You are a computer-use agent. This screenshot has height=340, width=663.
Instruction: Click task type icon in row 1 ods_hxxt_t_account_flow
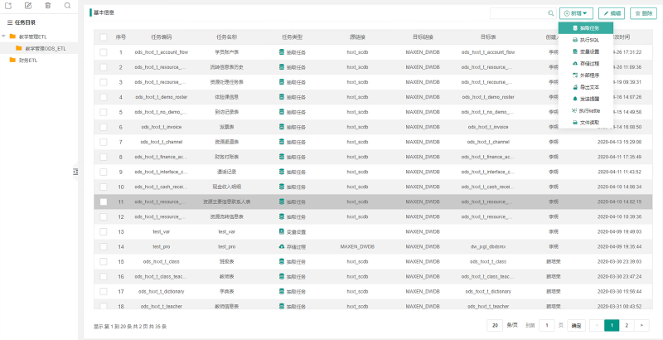click(x=282, y=52)
